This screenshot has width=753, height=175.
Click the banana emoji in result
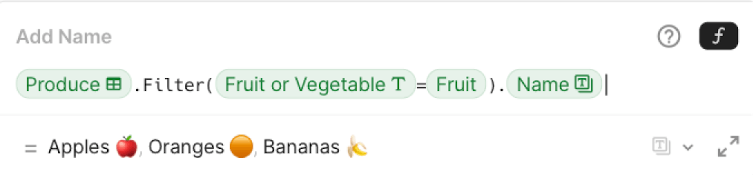click(357, 146)
